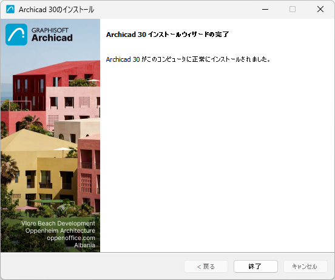Screen dimensions: 335x280
Task: Close the installer window
Action: coord(320,9)
